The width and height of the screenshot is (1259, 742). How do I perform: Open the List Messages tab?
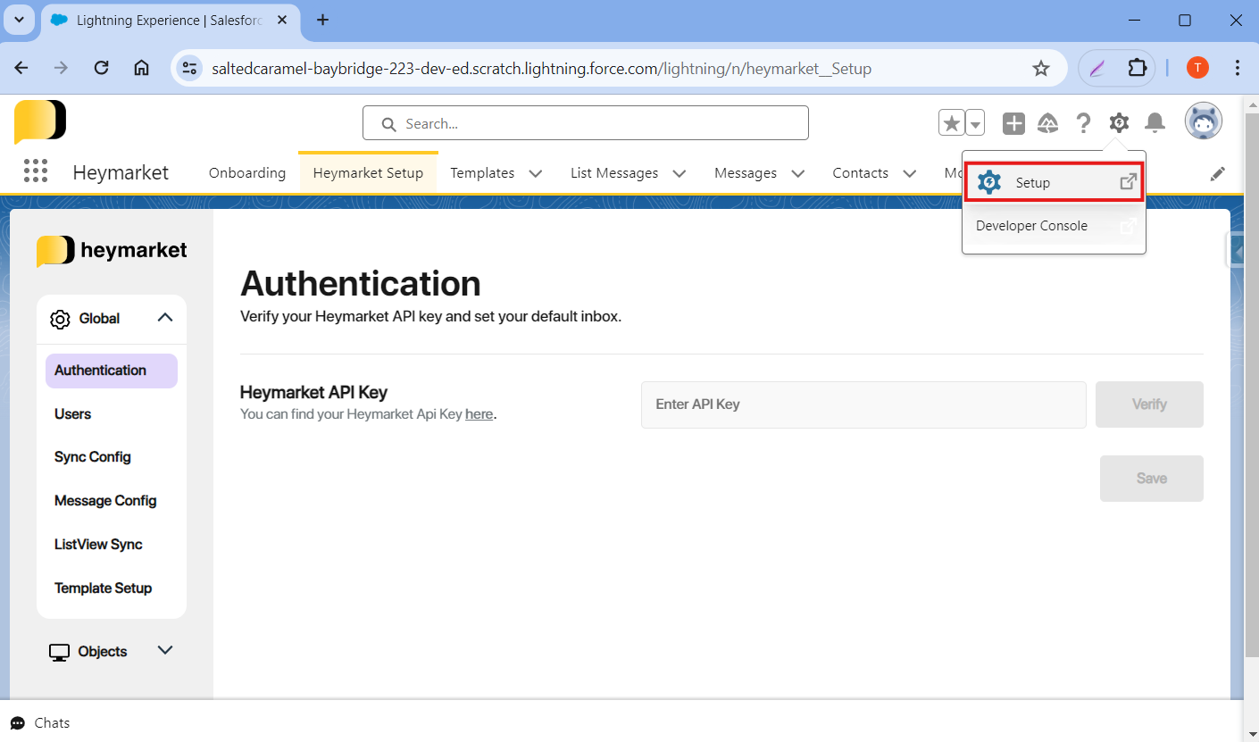click(x=614, y=173)
